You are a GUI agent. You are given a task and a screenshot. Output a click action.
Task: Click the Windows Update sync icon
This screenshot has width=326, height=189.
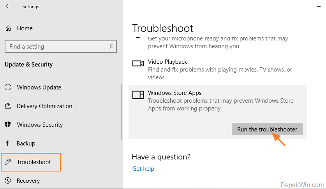click(8, 87)
